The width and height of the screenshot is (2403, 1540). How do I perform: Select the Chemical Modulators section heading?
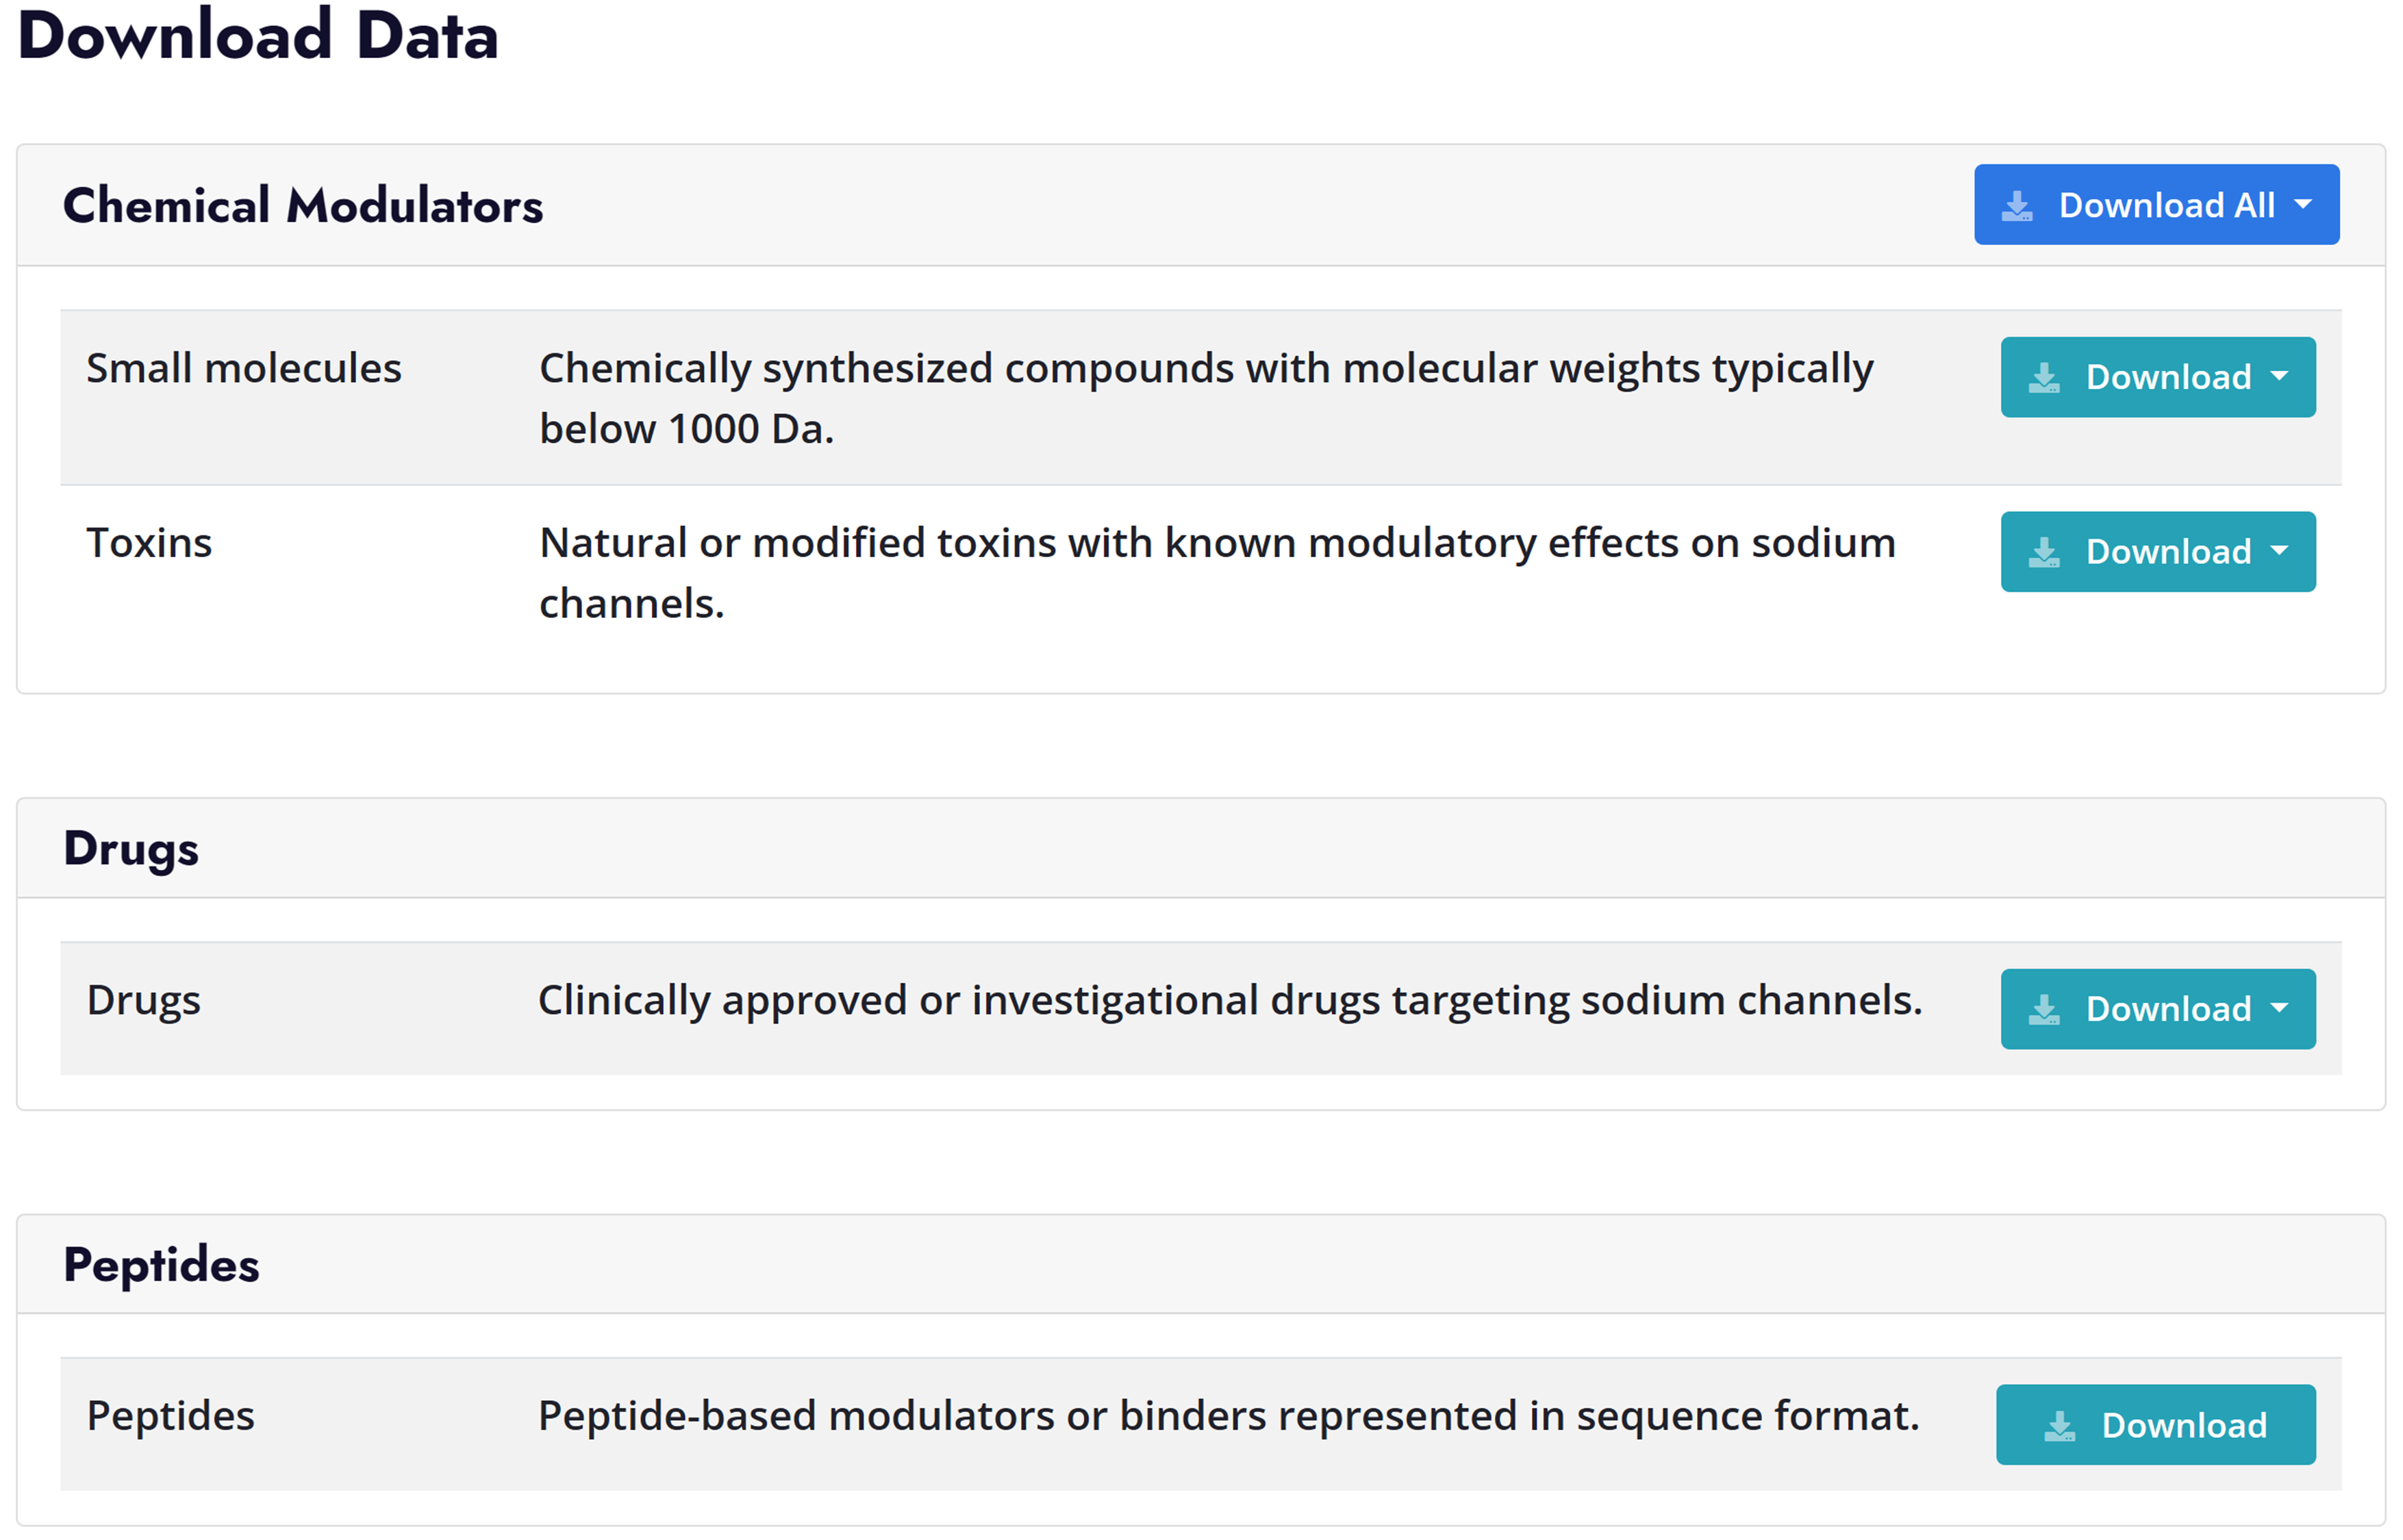pyautogui.click(x=302, y=206)
